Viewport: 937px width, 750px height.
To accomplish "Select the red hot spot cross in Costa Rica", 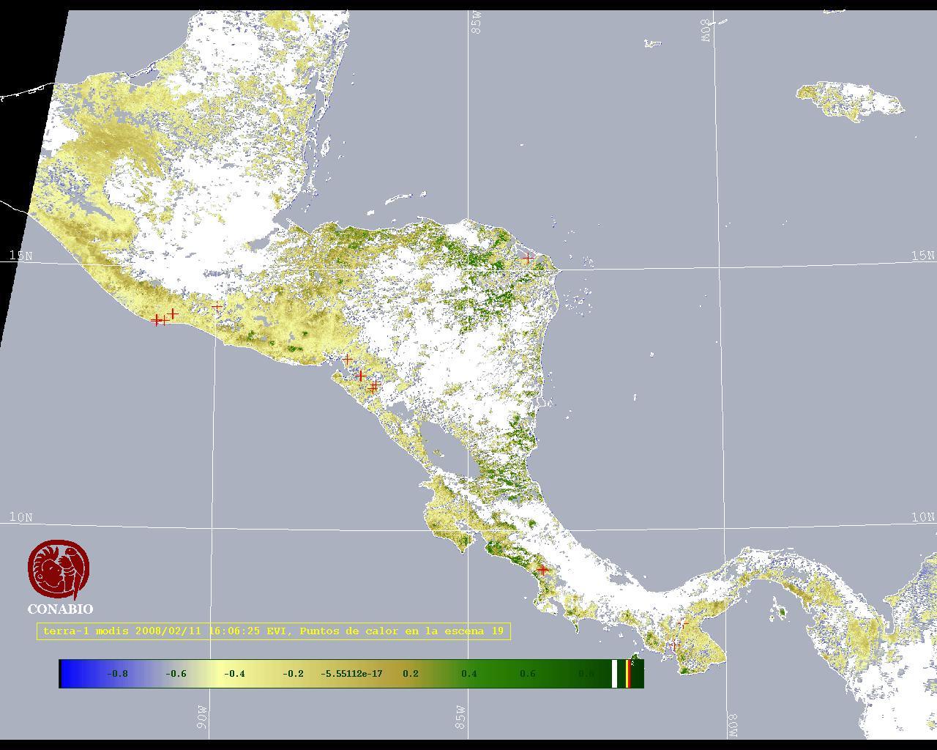I will 542,569.
